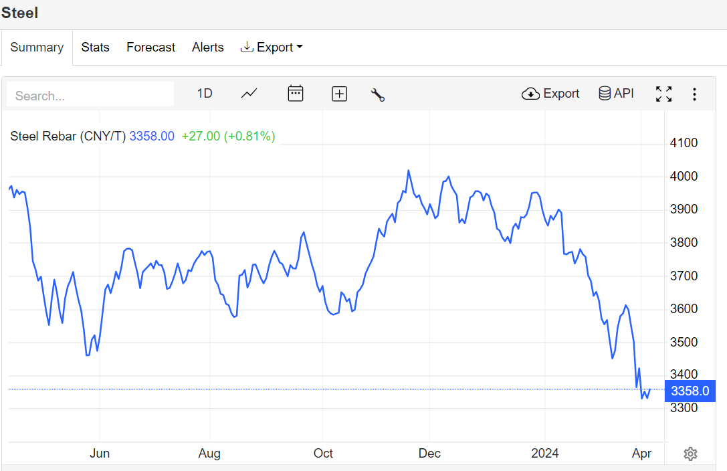727x471 pixels.
Task: Click the plus icon to add comparison
Action: 340,94
